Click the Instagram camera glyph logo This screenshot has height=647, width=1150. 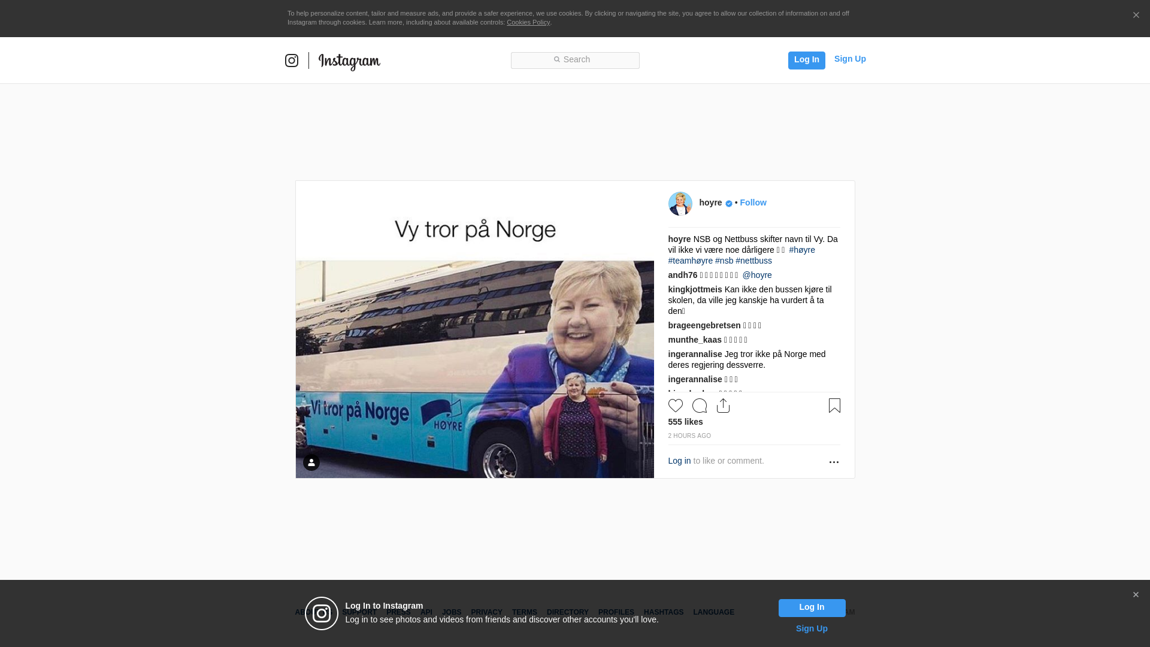click(x=292, y=61)
